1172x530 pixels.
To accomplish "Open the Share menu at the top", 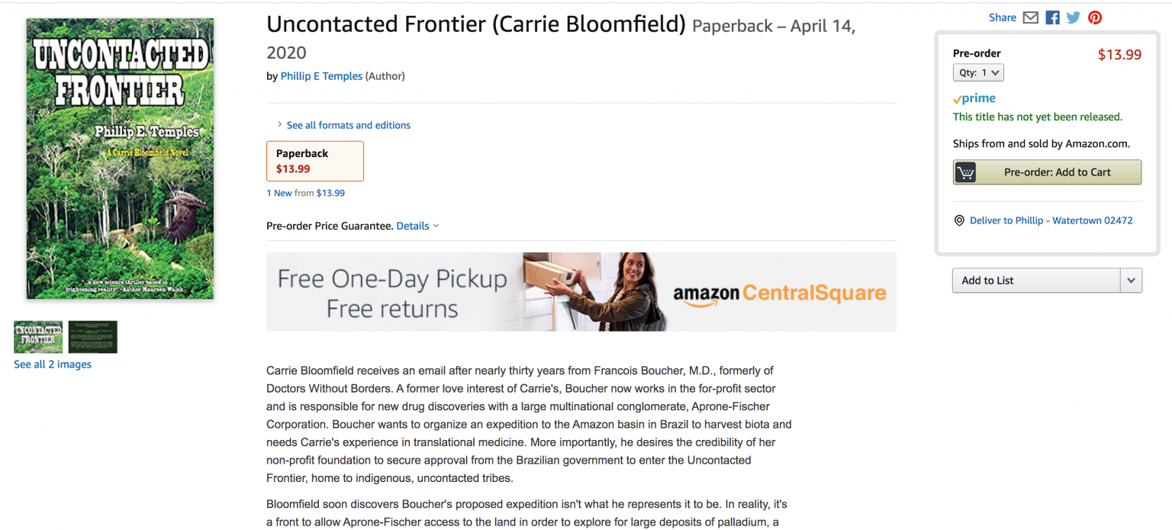I will (x=1002, y=17).
